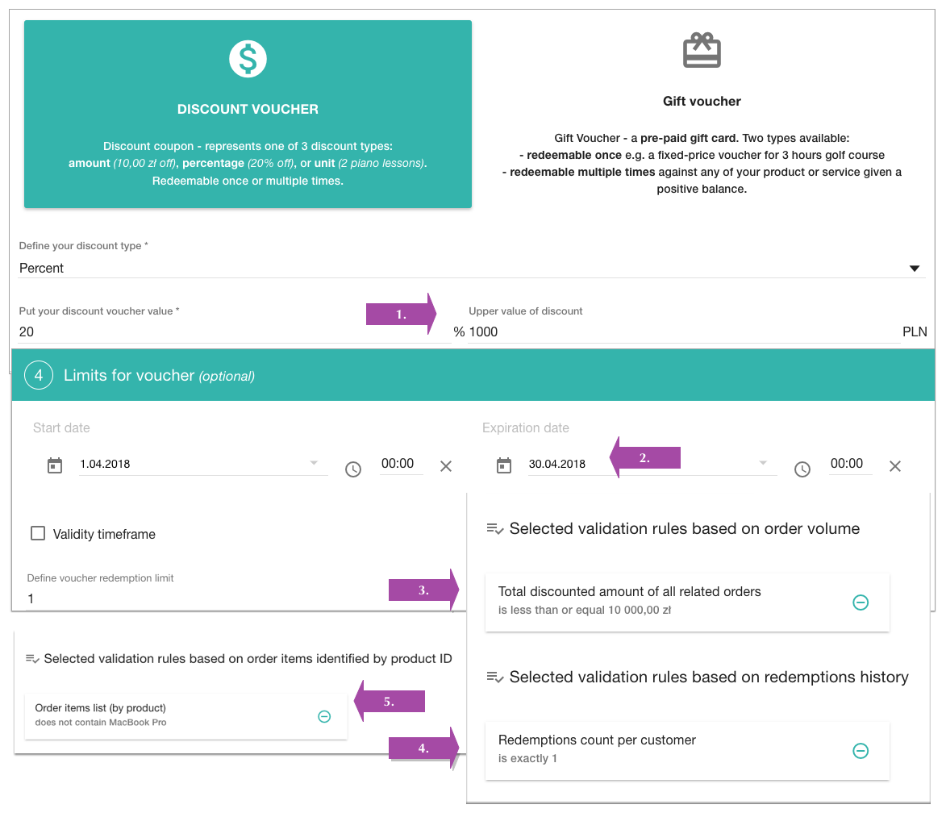This screenshot has height=813, width=946.
Task: Open the Expiration date dropdown arrow
Action: click(x=763, y=463)
